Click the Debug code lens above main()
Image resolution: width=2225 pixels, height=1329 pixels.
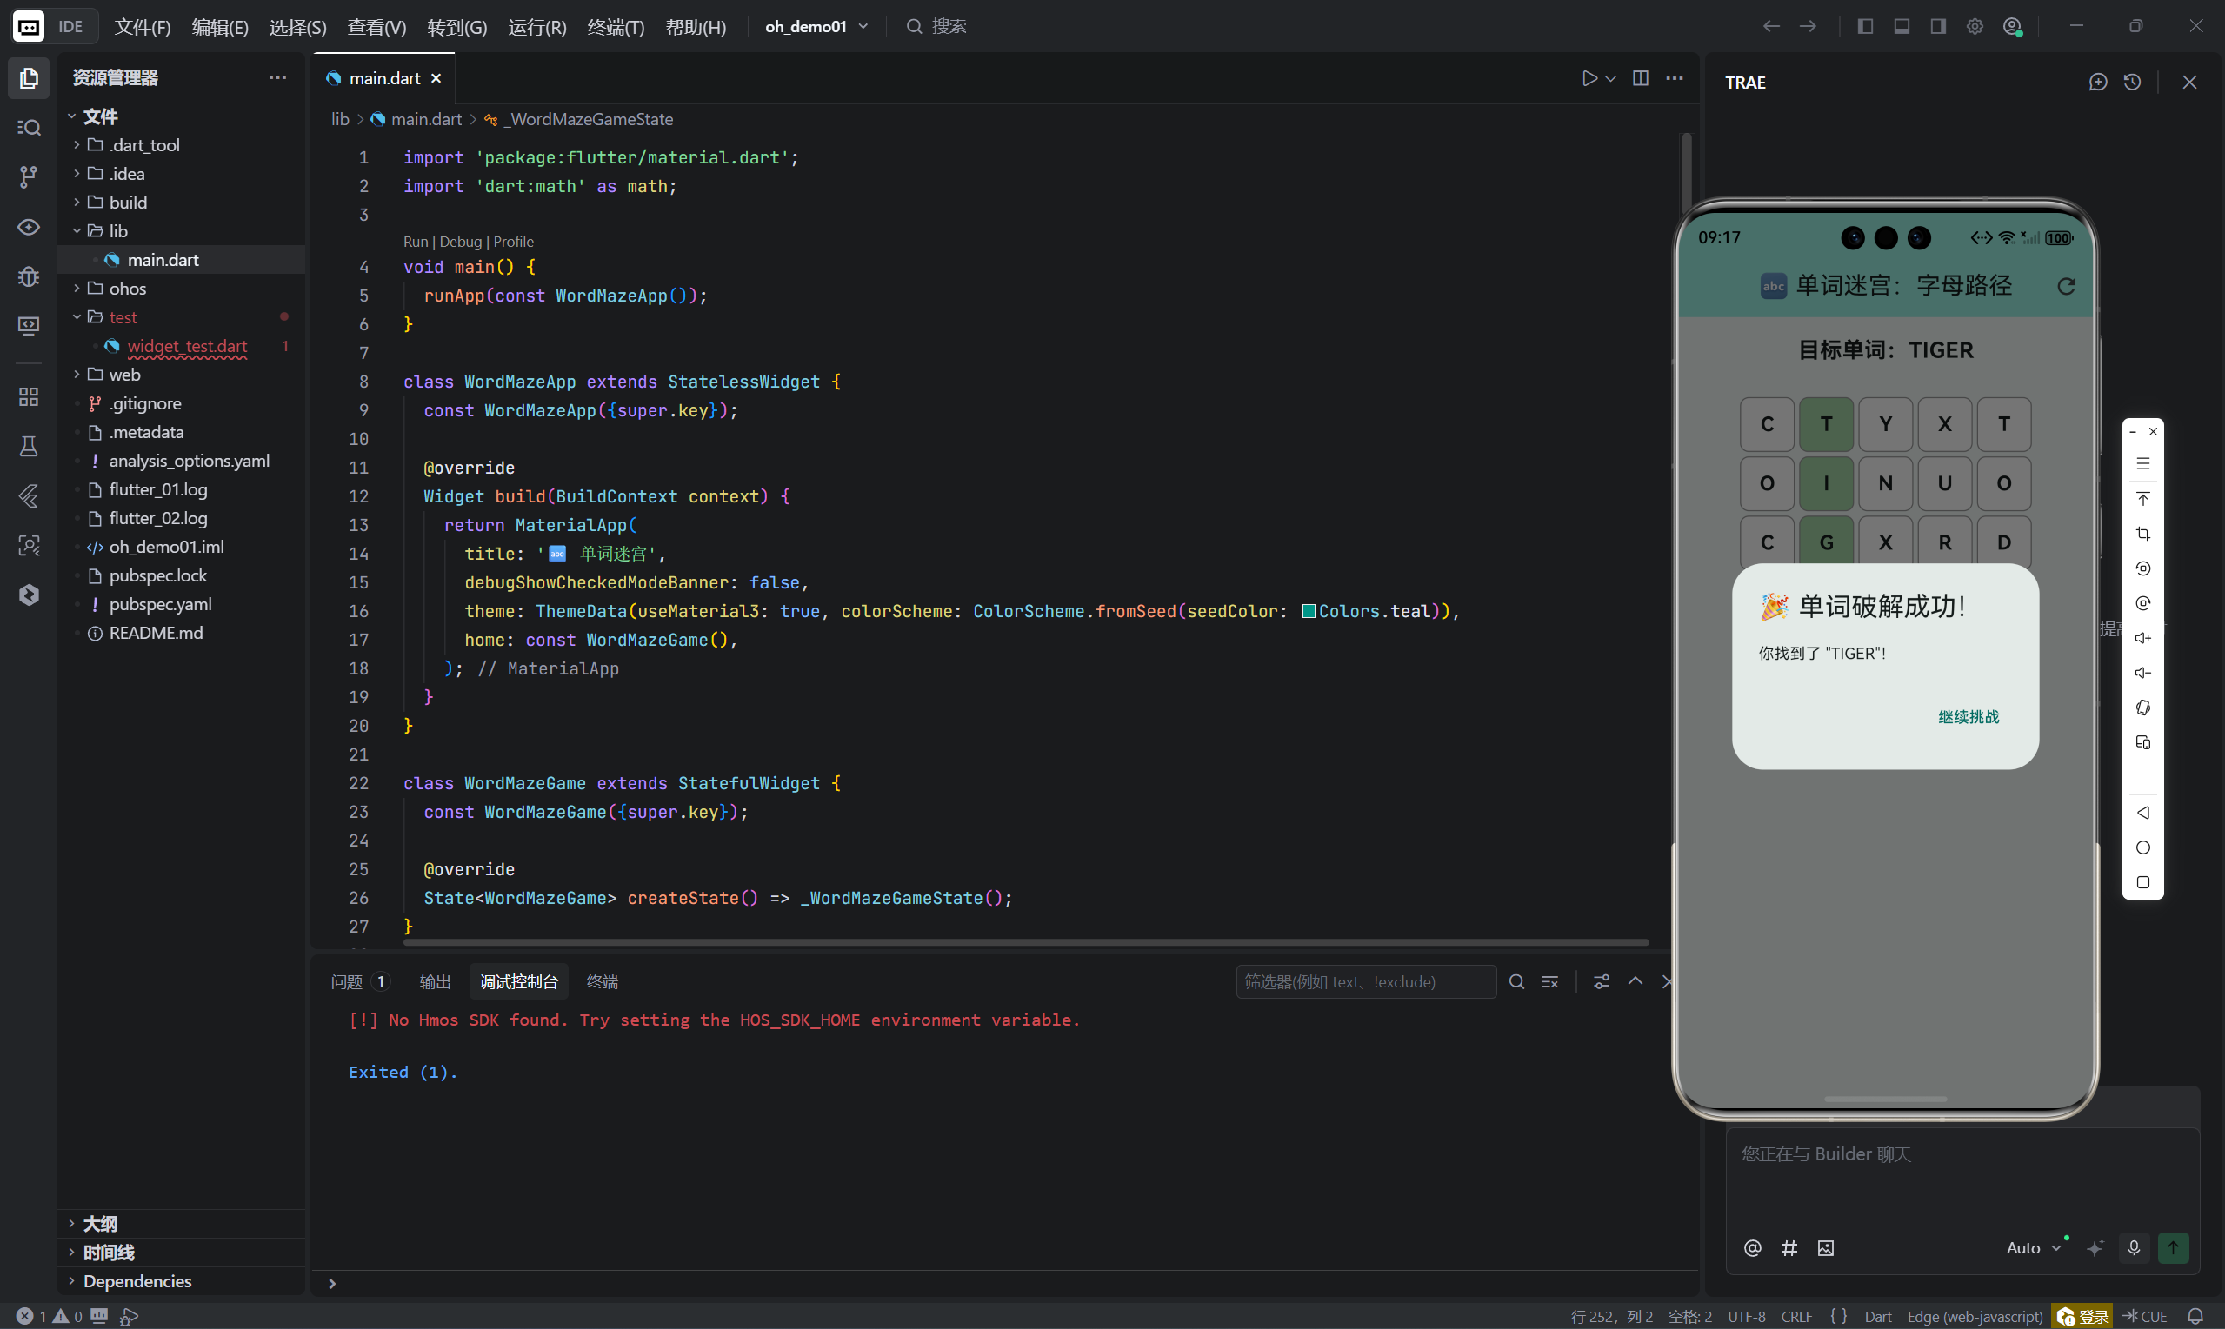(x=461, y=241)
